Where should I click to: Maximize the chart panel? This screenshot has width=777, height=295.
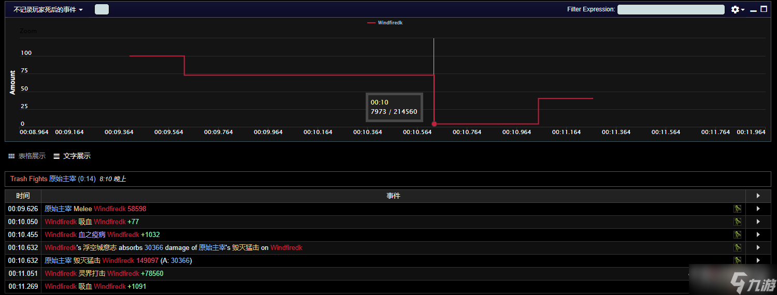click(764, 9)
